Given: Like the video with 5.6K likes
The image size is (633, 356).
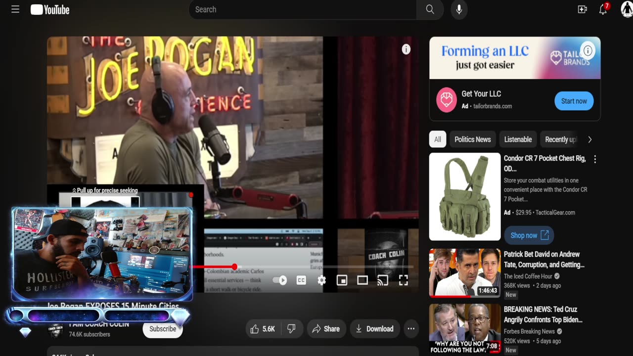Looking at the screenshot, I should point(263,329).
